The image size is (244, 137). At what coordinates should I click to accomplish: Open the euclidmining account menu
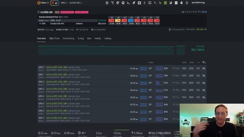(198, 3)
